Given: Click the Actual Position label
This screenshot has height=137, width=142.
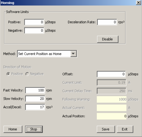Looking at the screenshot, I should [x=74, y=116].
